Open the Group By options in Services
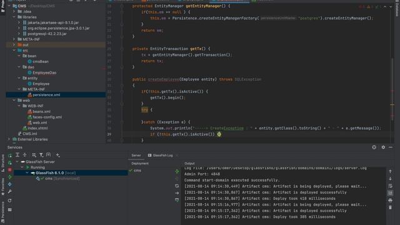Screen dimensions: 400x225 pyautogui.click(x=34, y=155)
